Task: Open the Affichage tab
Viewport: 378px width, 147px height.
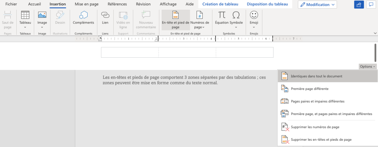Action: [x=168, y=4]
